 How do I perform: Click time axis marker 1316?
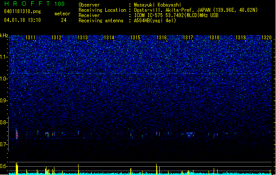click(x=161, y=38)
